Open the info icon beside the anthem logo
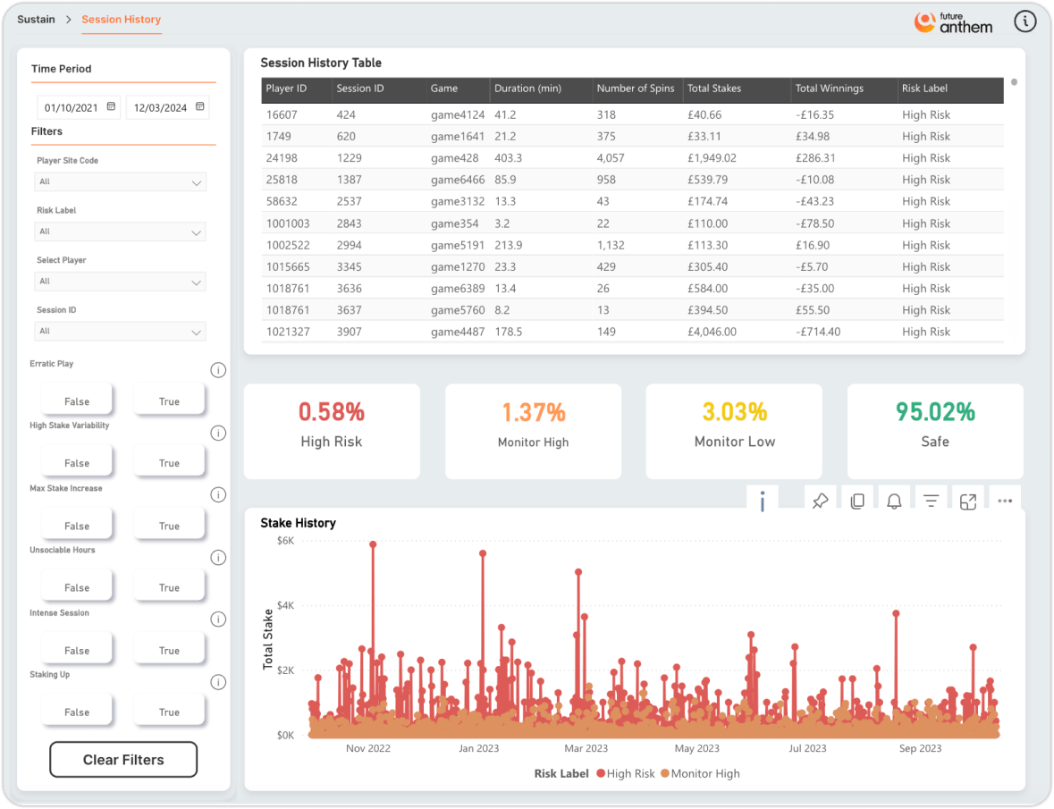Screen dimensions: 1054x809 [1024, 21]
